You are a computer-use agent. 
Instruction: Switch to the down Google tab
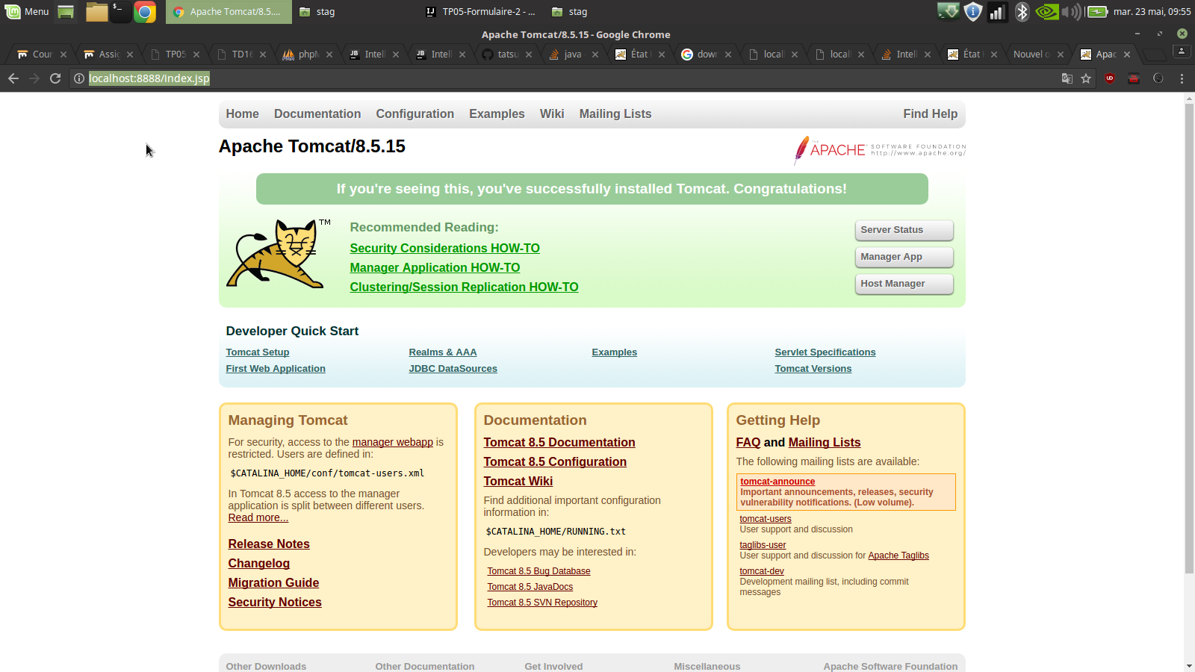[x=707, y=55]
